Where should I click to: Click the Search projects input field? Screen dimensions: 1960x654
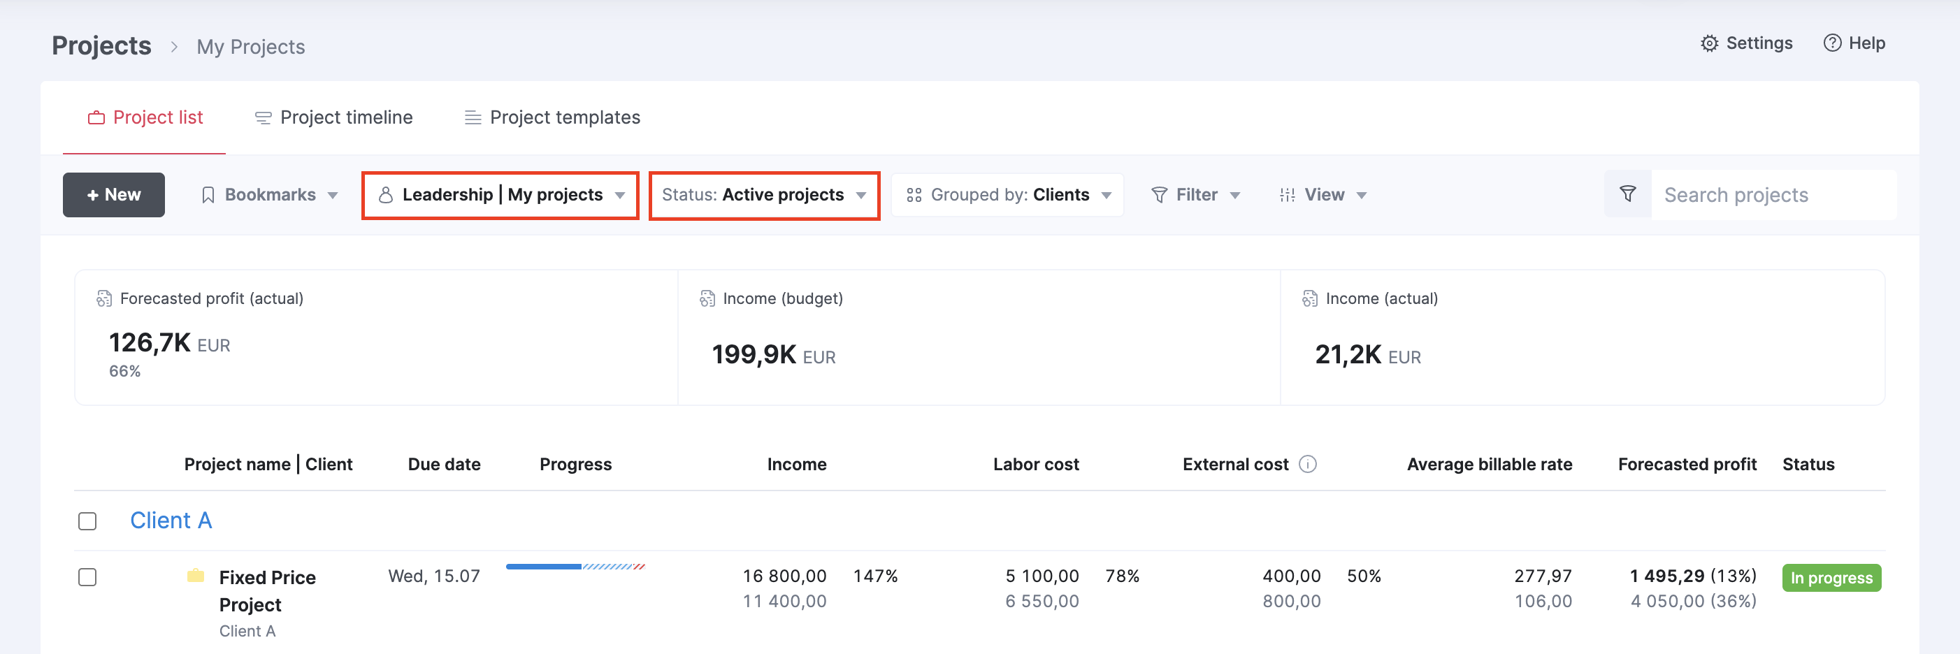(1773, 195)
